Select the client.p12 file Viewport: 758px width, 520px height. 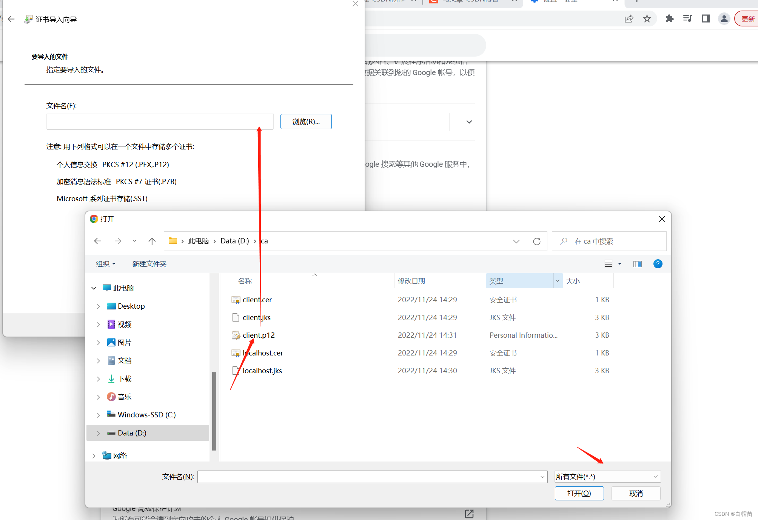click(258, 335)
